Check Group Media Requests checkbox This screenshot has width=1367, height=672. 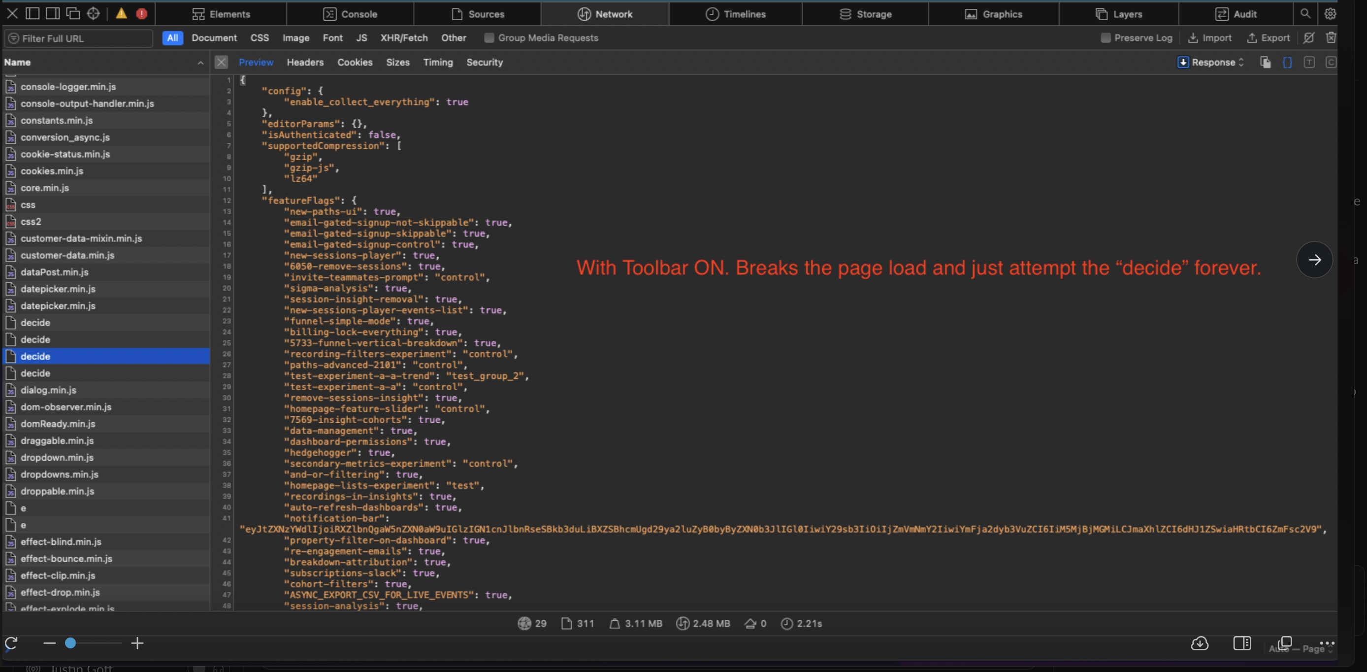coord(489,37)
